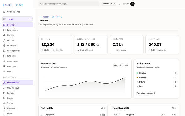Screen dimensions: 185x116
Task: Click the Teams people icon
Action: 4,103
